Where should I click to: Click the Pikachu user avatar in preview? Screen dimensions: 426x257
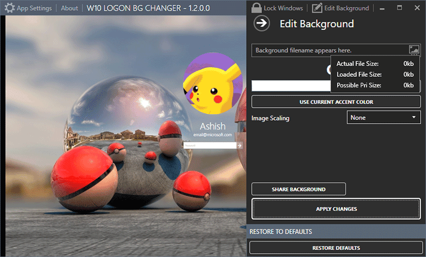pos(213,84)
